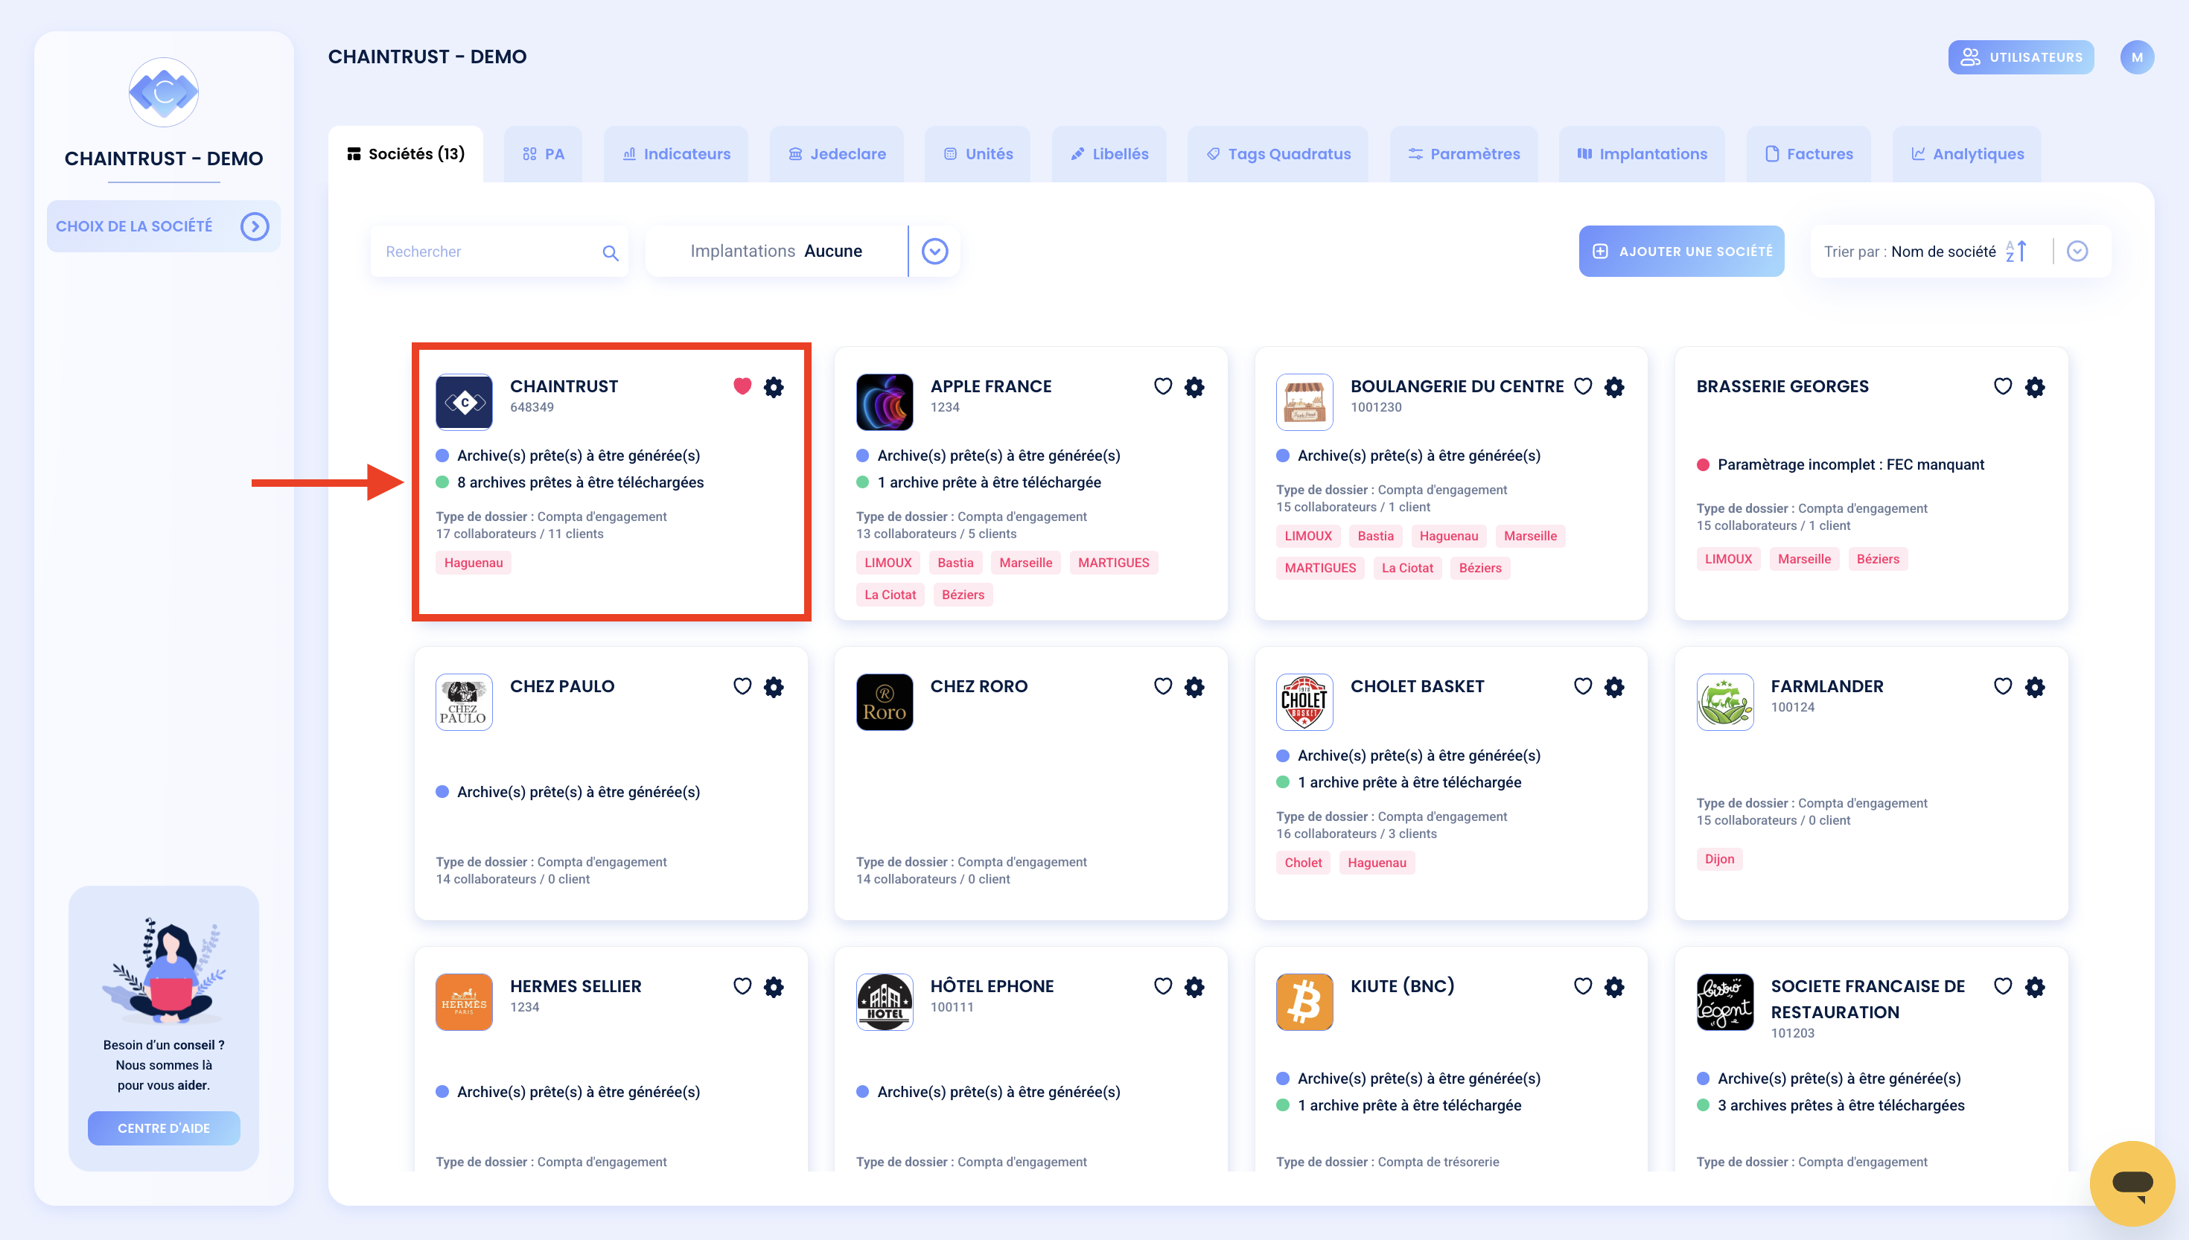The height and width of the screenshot is (1240, 2189).
Task: Click the APPLE FRANCE company logo
Action: (884, 401)
